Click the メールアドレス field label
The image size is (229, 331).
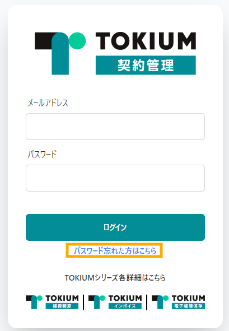(48, 103)
